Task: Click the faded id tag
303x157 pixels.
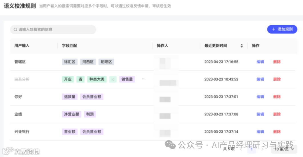Action: pyautogui.click(x=113, y=79)
